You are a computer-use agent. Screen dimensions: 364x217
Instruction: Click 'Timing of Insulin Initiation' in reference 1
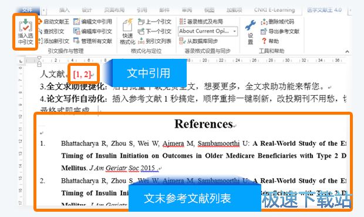coord(105,156)
